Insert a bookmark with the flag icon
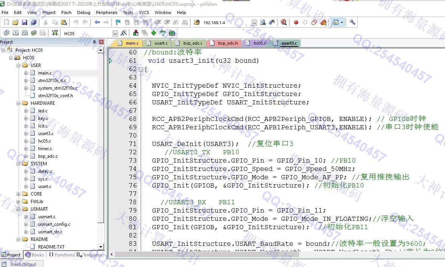This screenshot has width=445, height=267. 118,22
